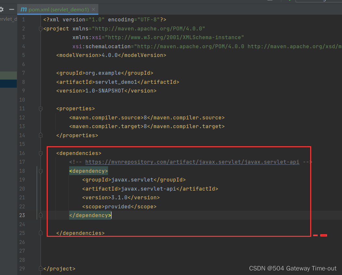Click line number 17 in the gutter
The width and height of the screenshot is (342, 275).
[x=22, y=162]
